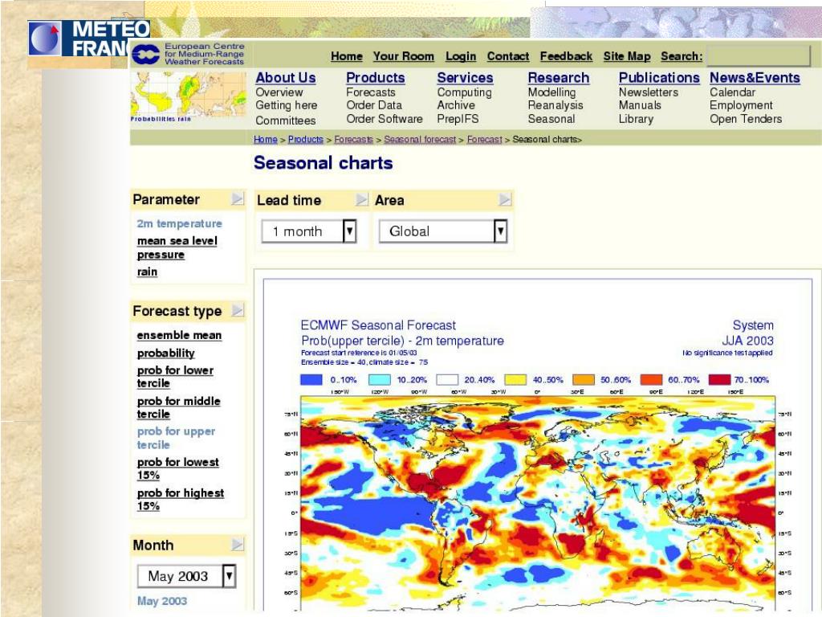
Task: Click the Lead time arrow icon
Action: (x=361, y=199)
